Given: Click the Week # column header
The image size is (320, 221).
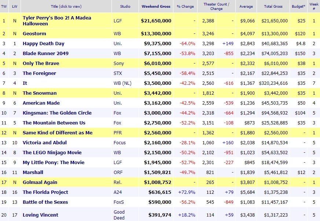Looking at the screenshot, I should pos(314,6).
